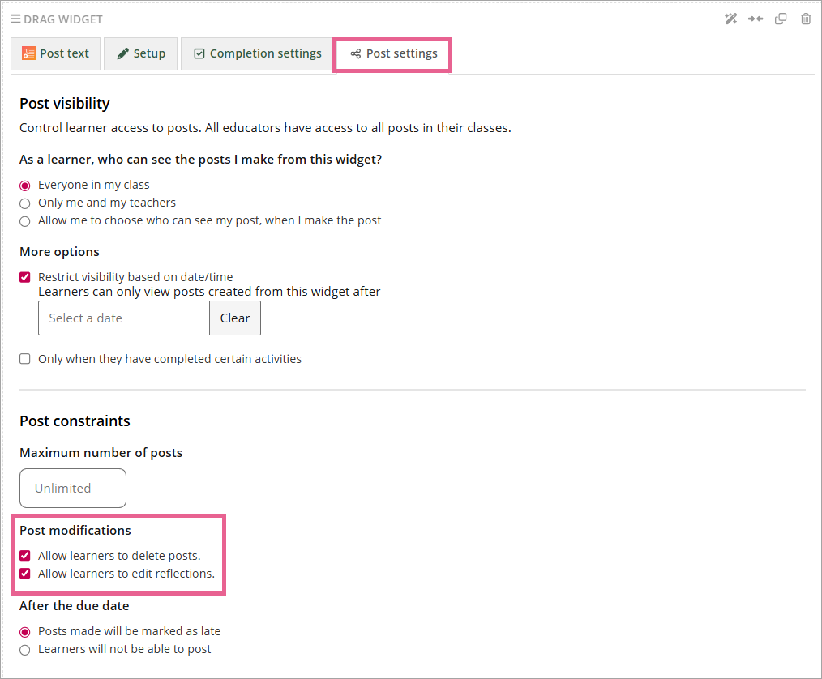Click the collapse arrows icon
822x679 pixels.
pos(756,19)
